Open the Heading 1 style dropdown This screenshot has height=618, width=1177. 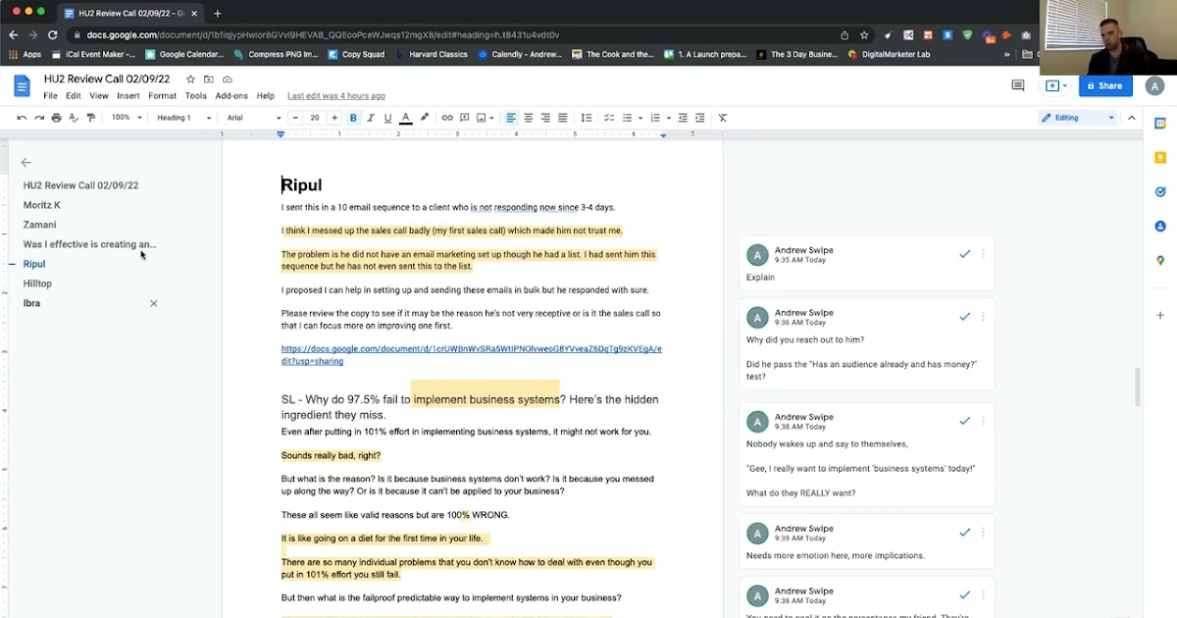(x=184, y=118)
